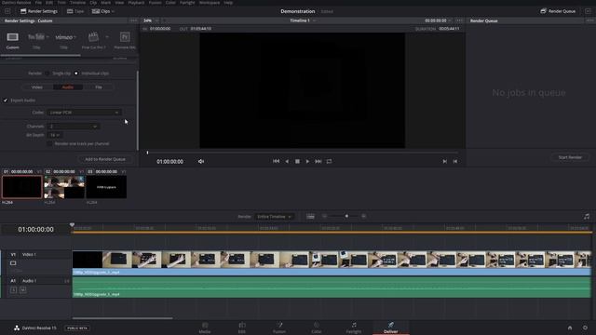Toggle the Render Settings panel button
This screenshot has width=596, height=335.
[x=39, y=11]
